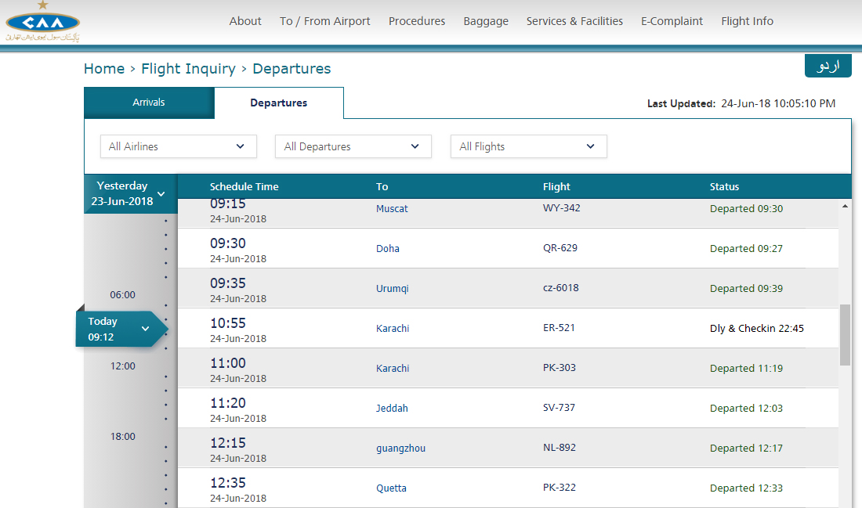The width and height of the screenshot is (862, 508).
Task: Click schedule time 10:55
Action: click(227, 323)
